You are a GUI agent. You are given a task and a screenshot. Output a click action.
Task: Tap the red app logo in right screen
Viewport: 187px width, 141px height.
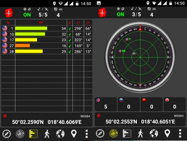(x=102, y=12)
